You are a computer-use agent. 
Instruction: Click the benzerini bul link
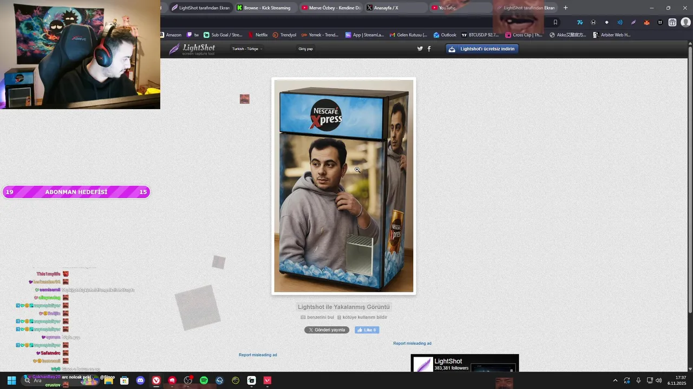317,317
